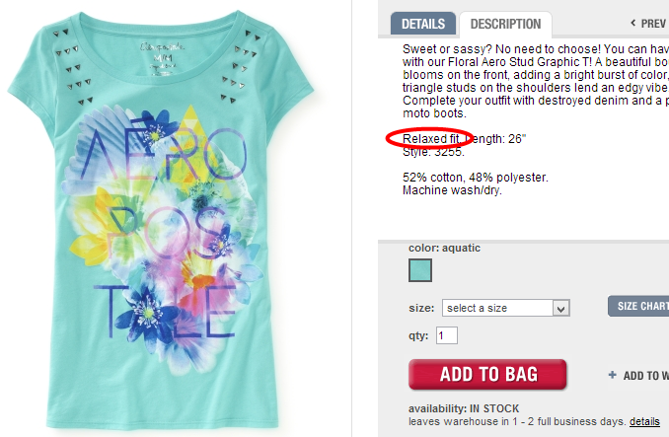669x437 pixels.
Task: Click the plus icon beside Add to Wishlist
Action: click(x=612, y=375)
